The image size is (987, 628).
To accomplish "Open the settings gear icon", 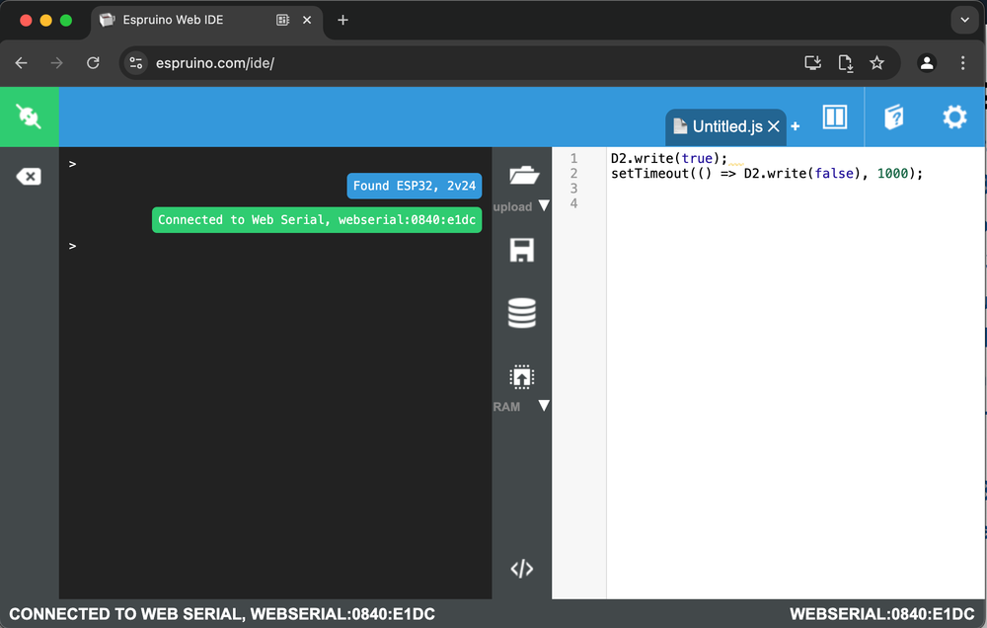I will tap(954, 118).
